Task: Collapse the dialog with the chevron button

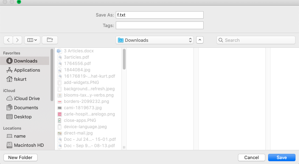Action: coord(200,40)
